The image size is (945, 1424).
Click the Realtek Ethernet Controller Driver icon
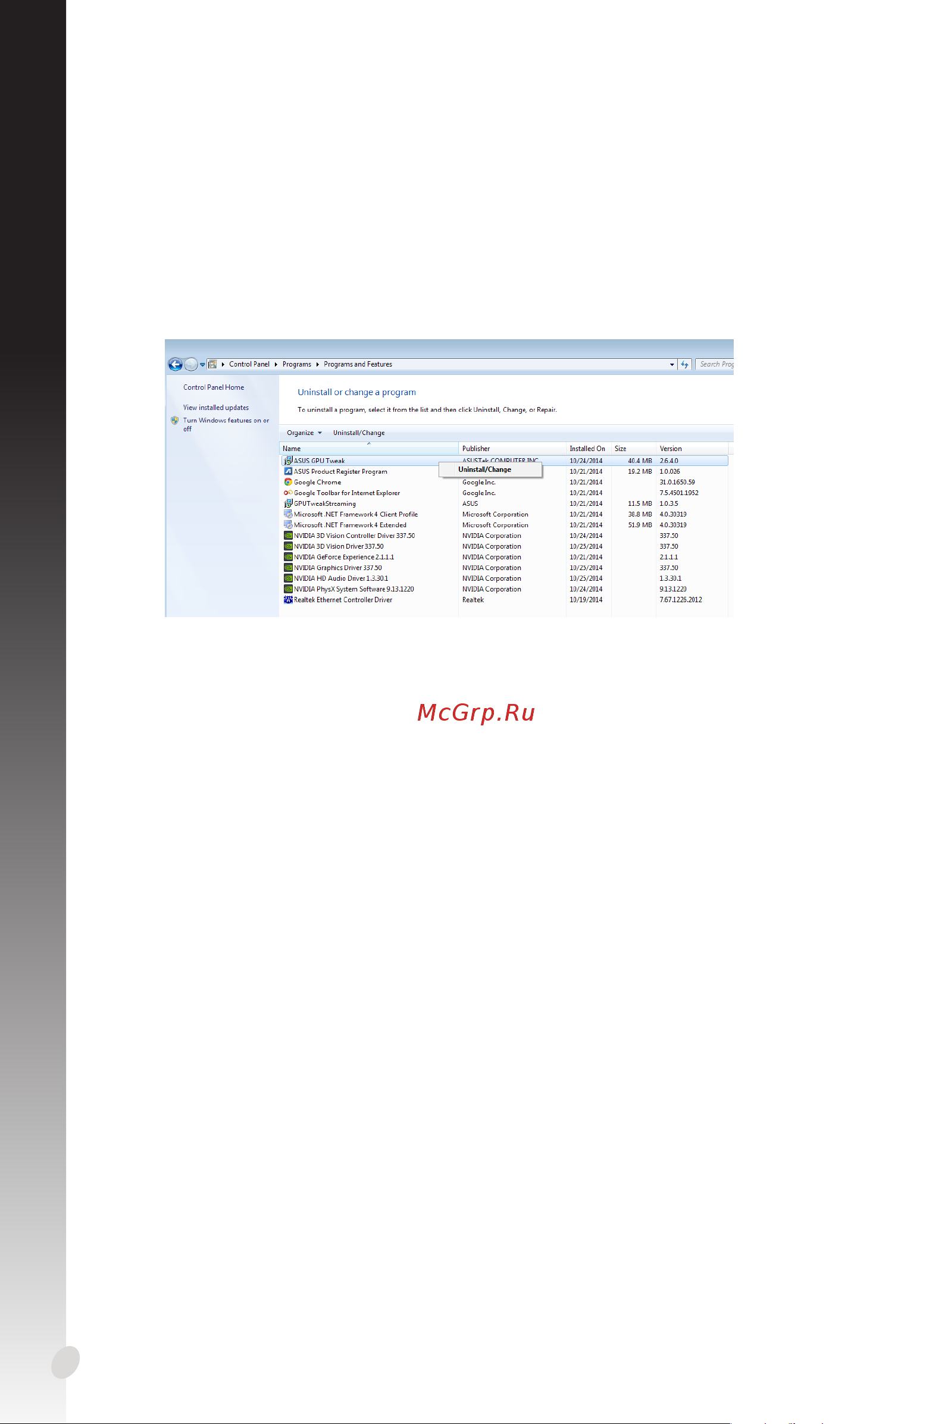point(288,600)
